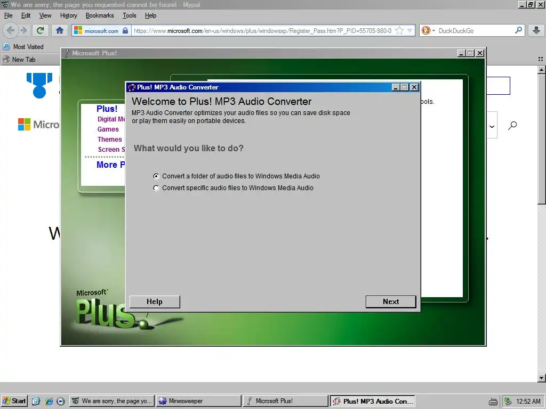The height and width of the screenshot is (409, 546).
Task: Click the 12:52 AM clock in tray
Action: 528,402
